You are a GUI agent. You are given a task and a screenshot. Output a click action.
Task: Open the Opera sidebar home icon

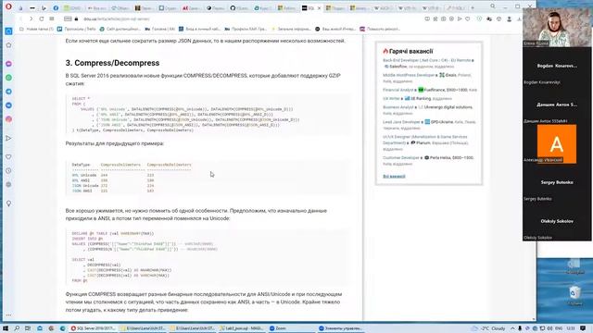coord(8,31)
